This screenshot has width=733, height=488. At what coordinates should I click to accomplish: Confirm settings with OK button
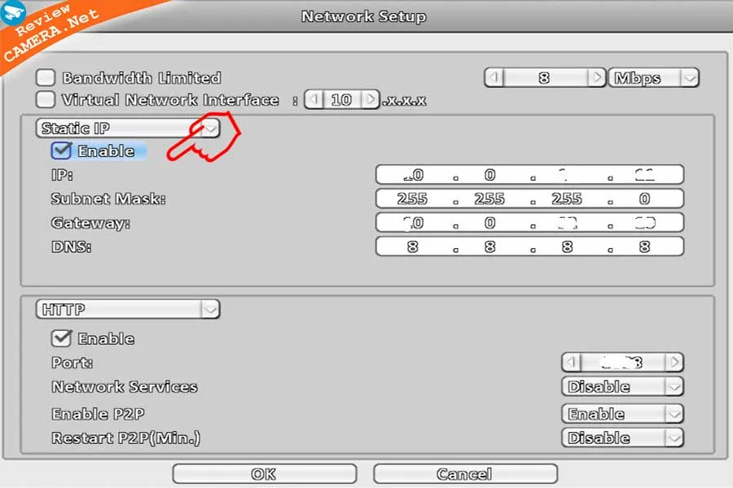(x=264, y=474)
